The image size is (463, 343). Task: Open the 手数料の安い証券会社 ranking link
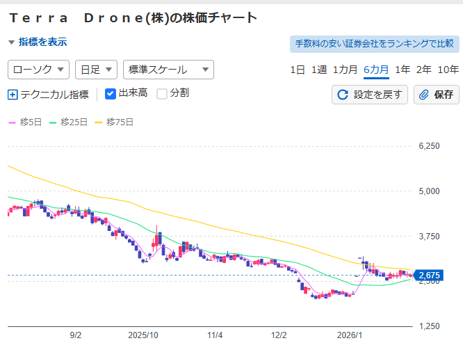point(375,44)
